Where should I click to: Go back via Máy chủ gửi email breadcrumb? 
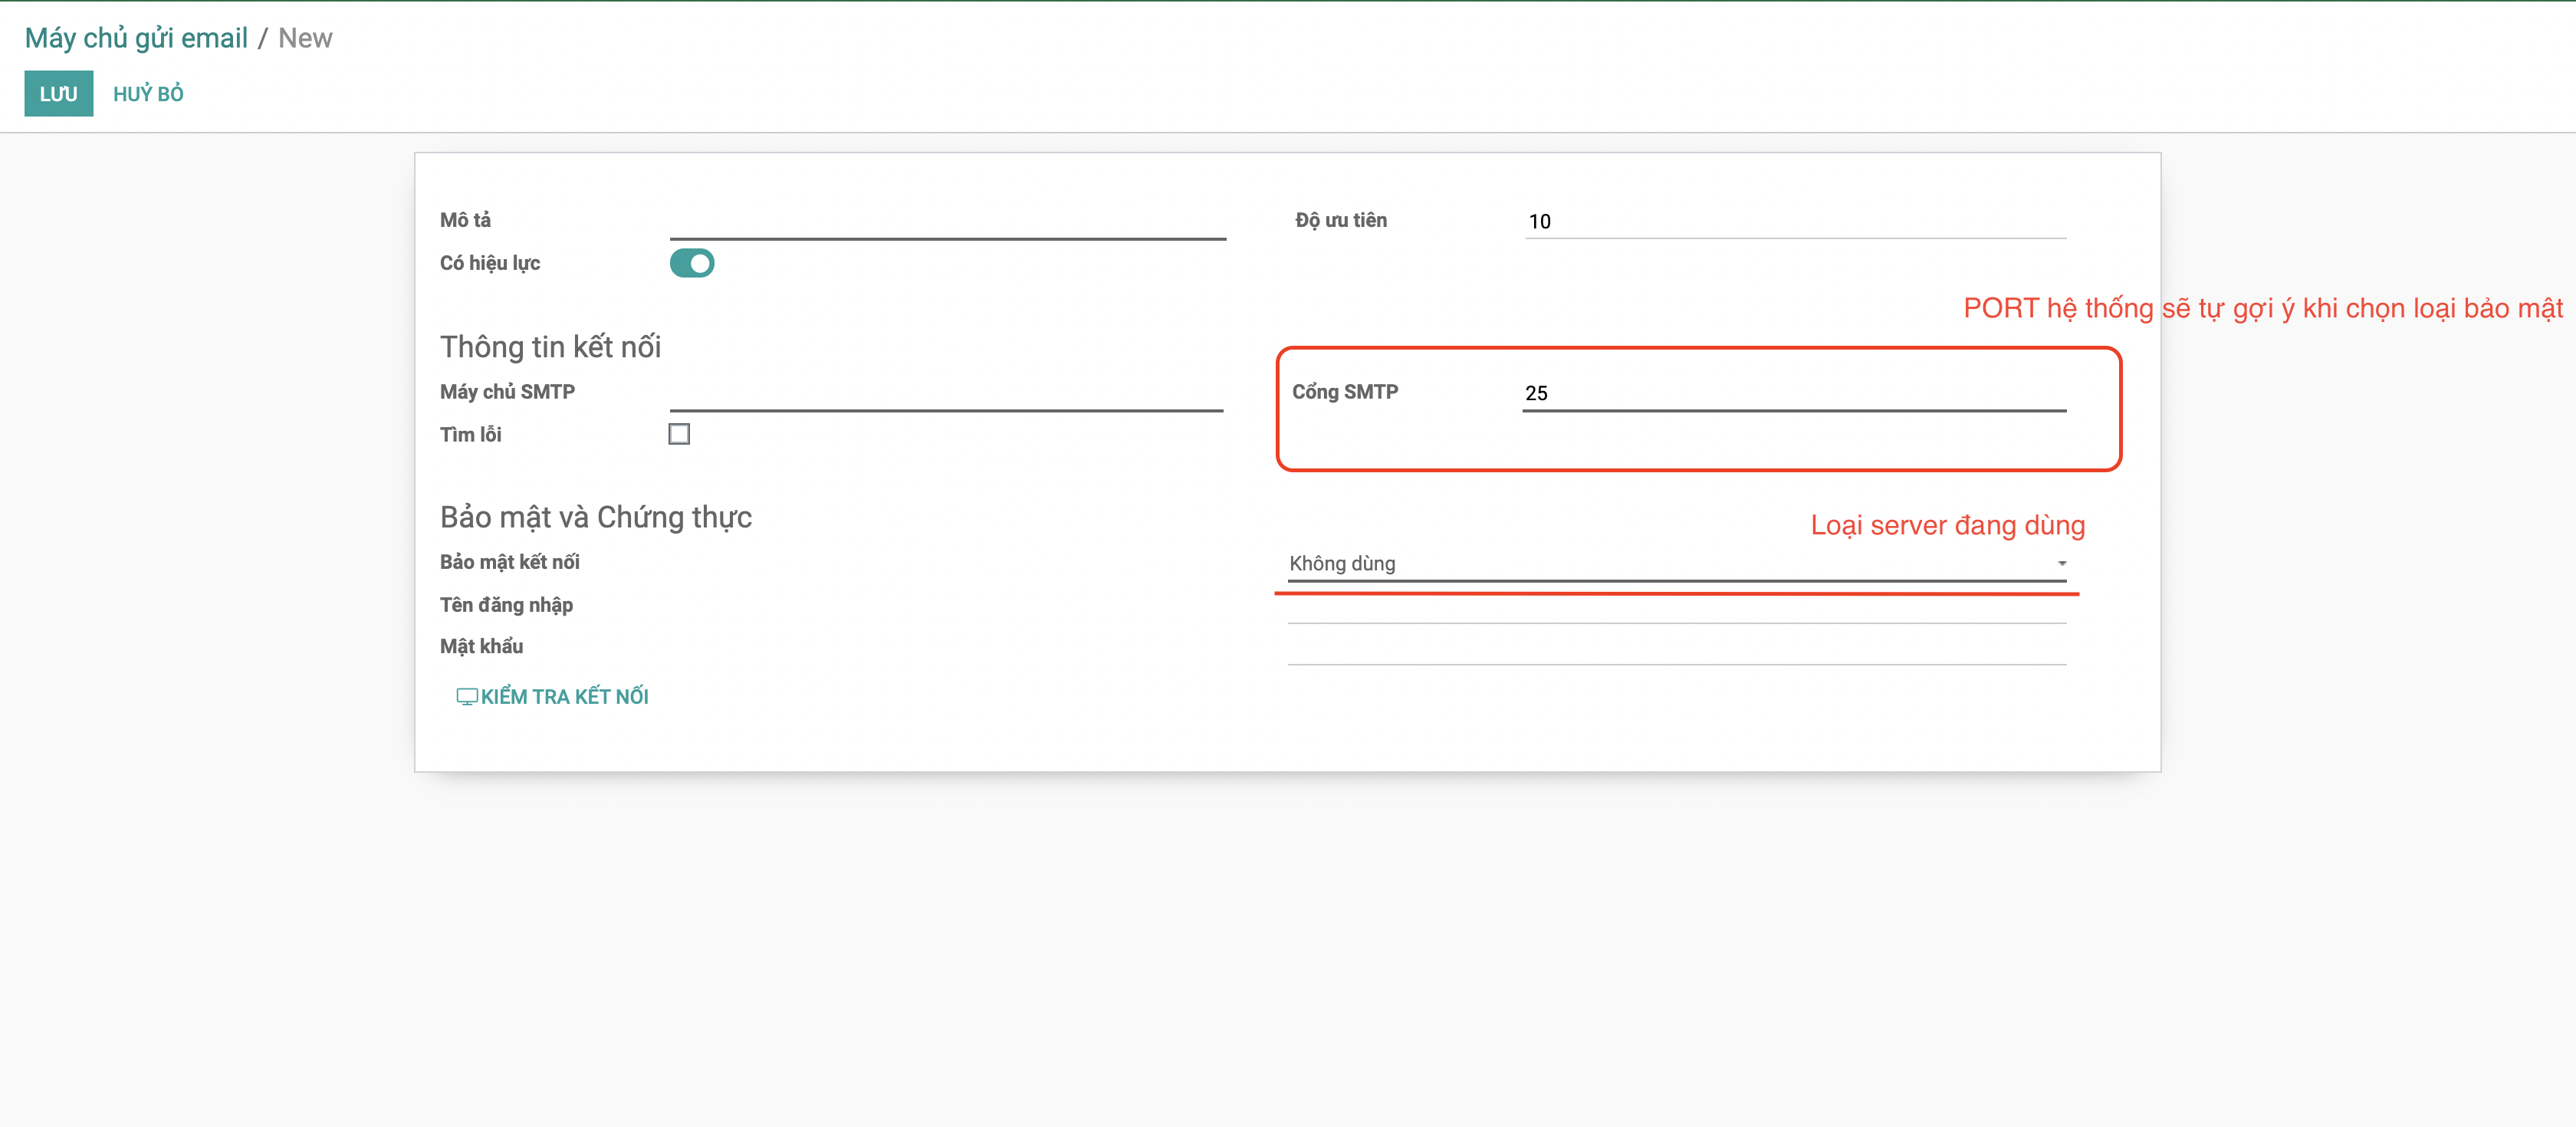pos(136,38)
